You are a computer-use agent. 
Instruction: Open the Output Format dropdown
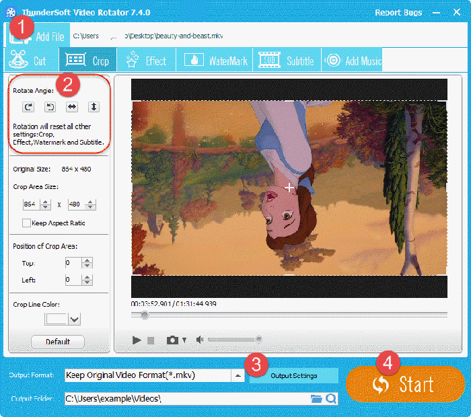238,376
